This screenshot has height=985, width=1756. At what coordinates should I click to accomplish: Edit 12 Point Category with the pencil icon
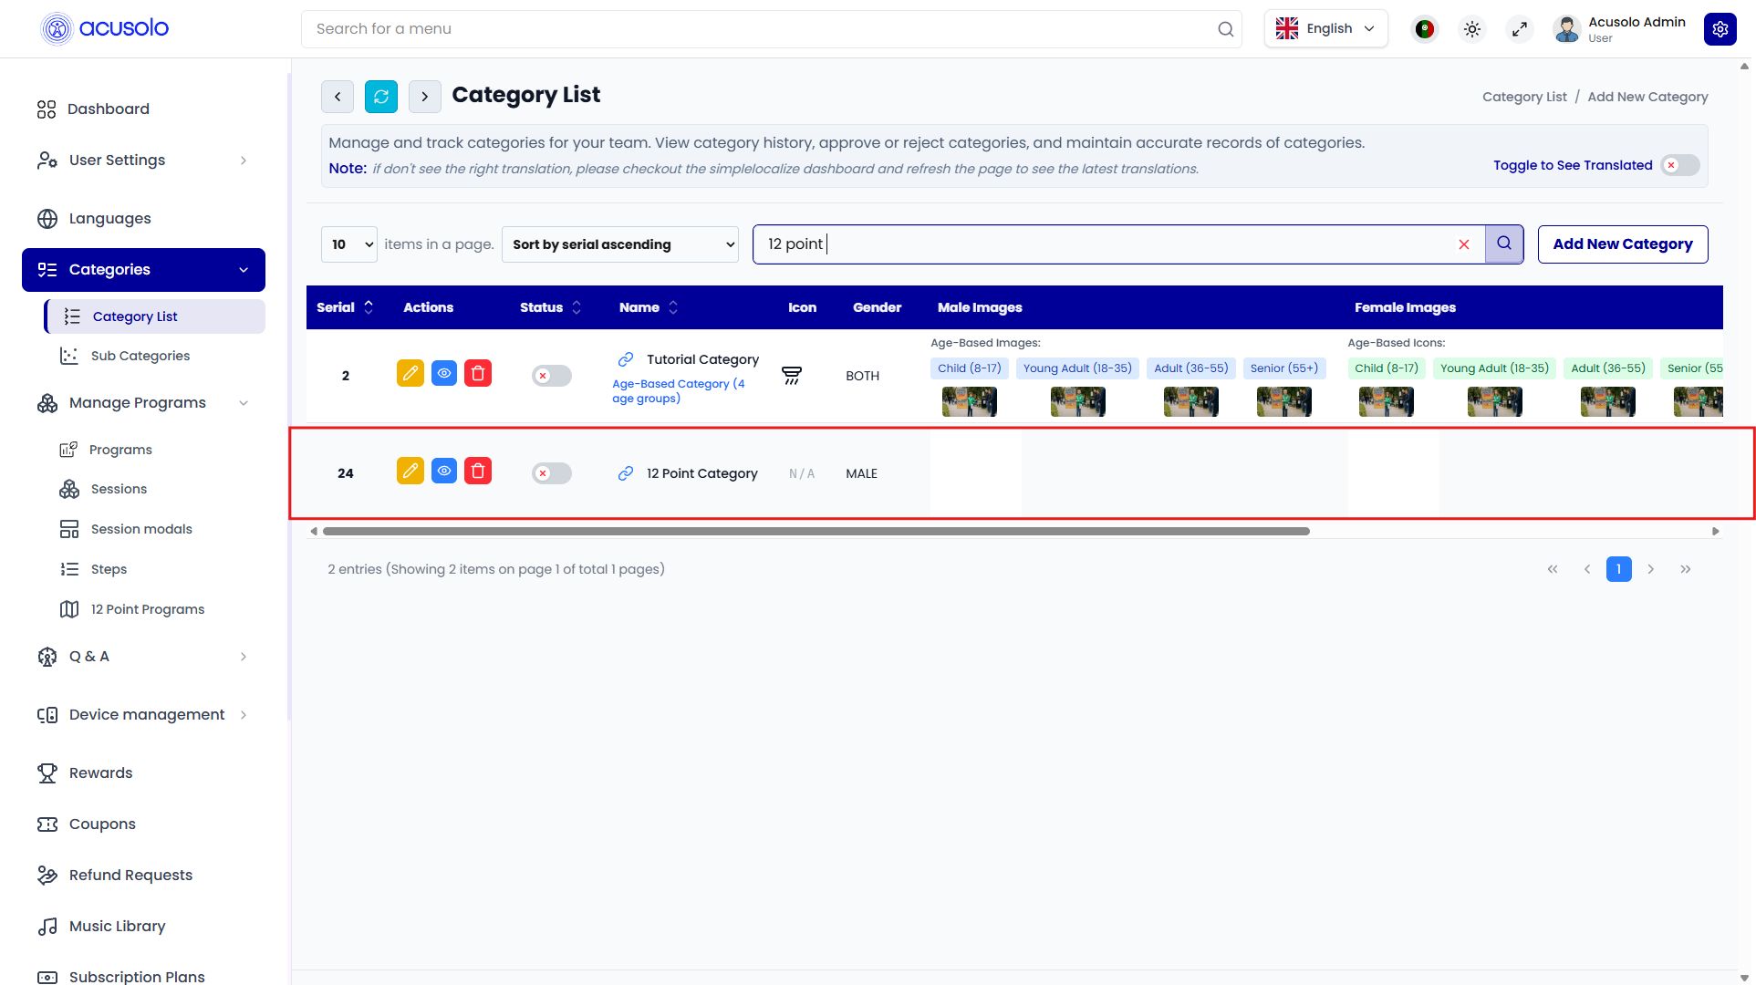(410, 471)
